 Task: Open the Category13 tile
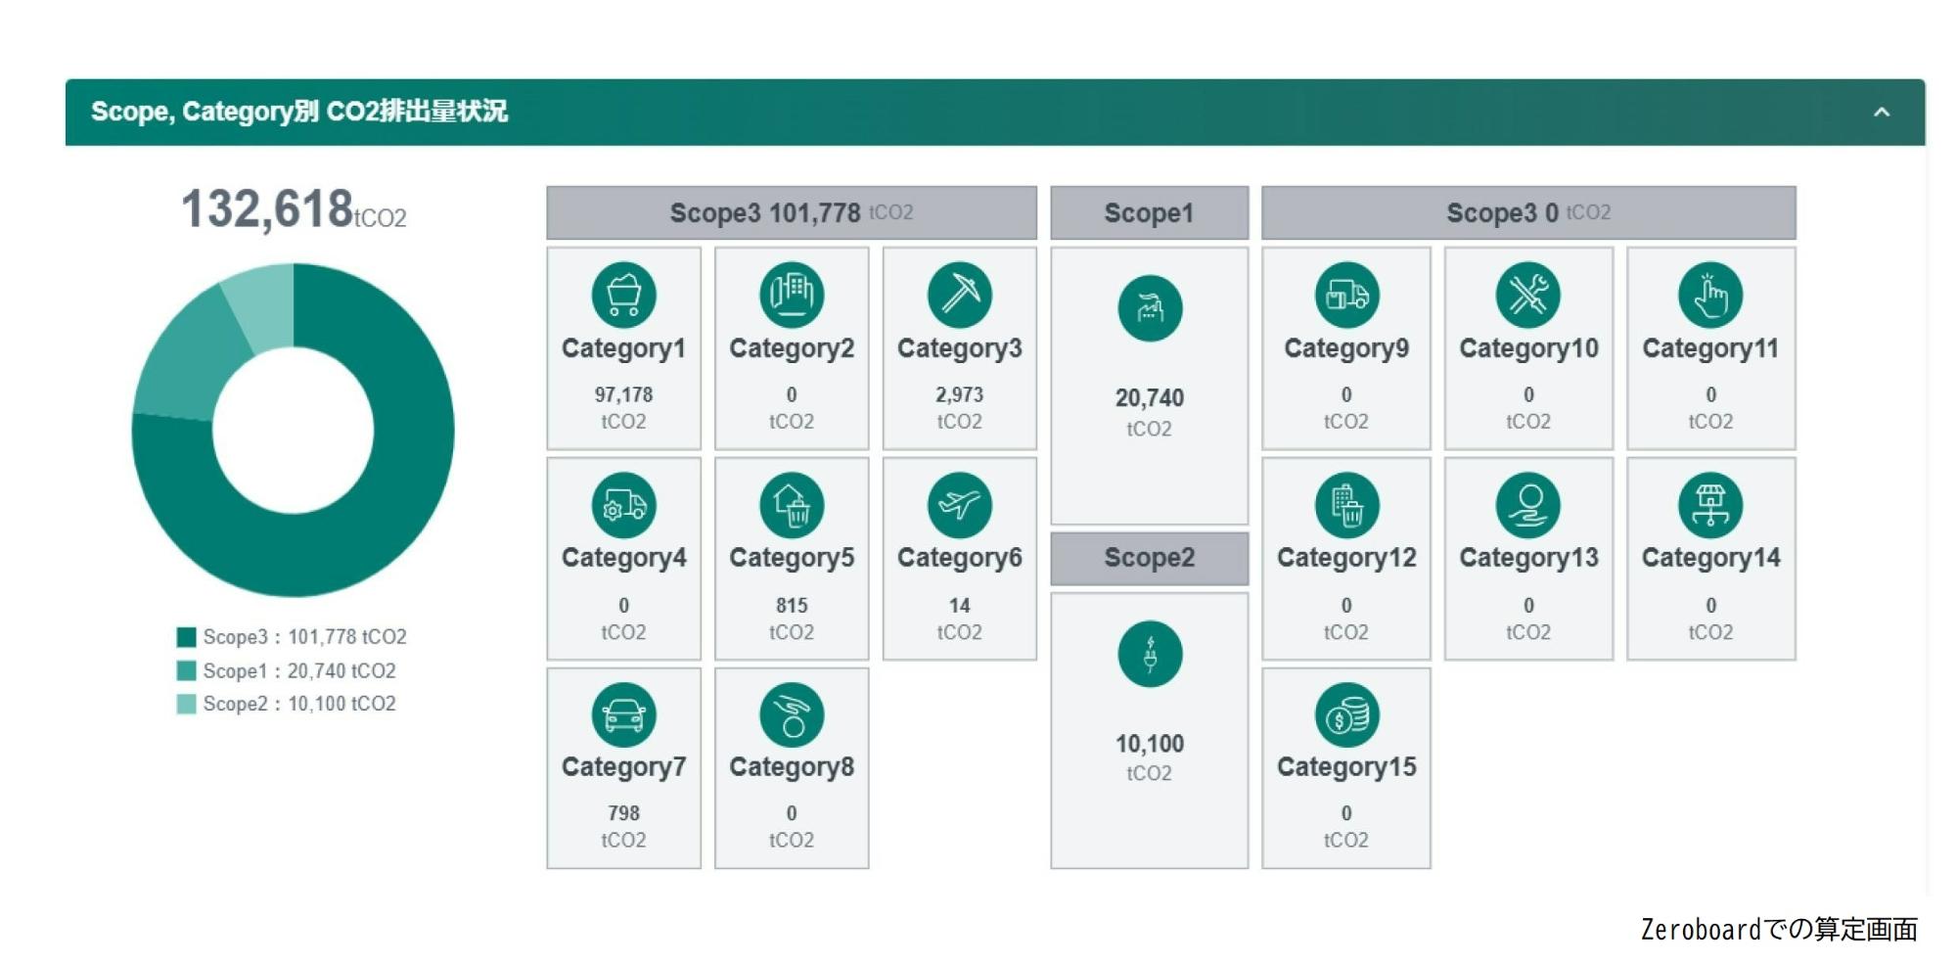point(1528,559)
